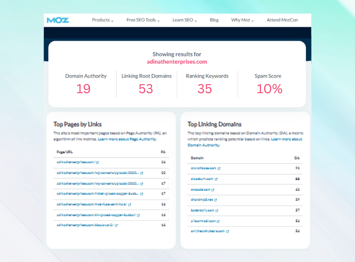
Task: Click the tin-plated-copper-busbar URL link
Action: (96, 215)
